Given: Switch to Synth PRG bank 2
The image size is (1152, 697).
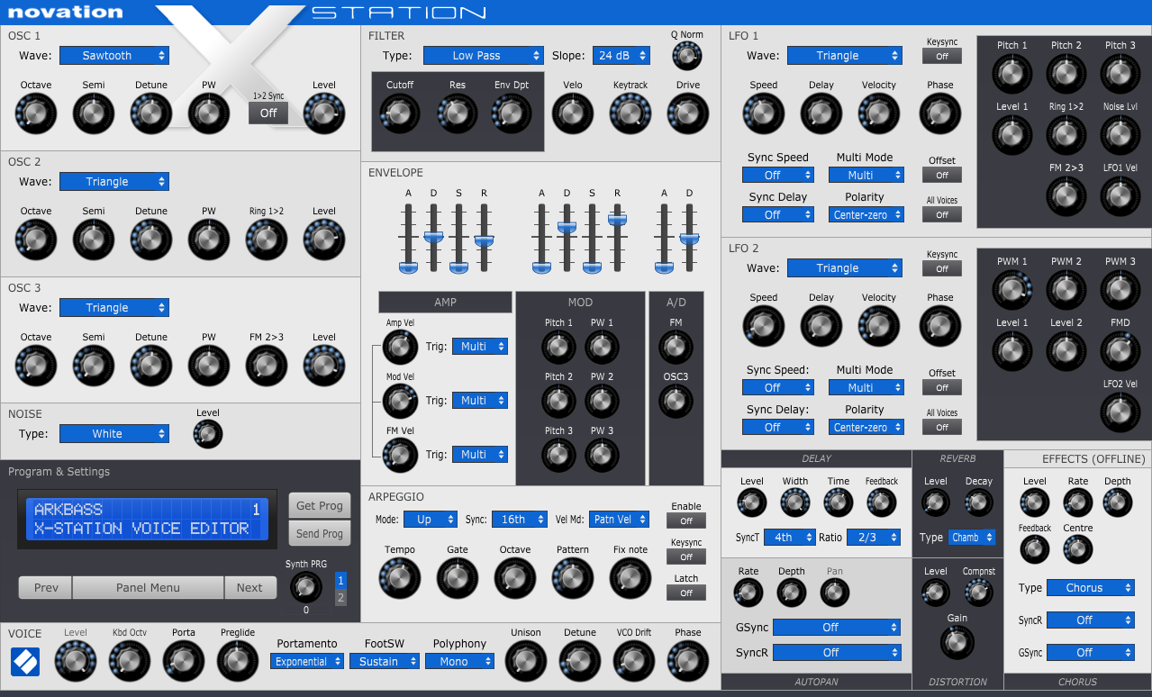Looking at the screenshot, I should (x=340, y=598).
